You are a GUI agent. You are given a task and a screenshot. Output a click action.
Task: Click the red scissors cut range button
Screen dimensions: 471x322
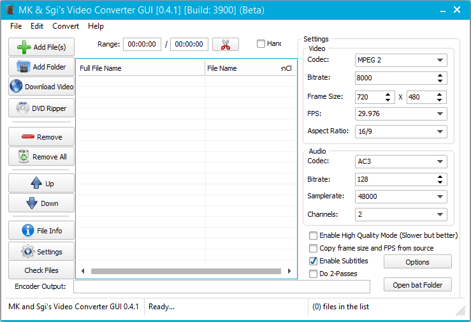click(226, 45)
